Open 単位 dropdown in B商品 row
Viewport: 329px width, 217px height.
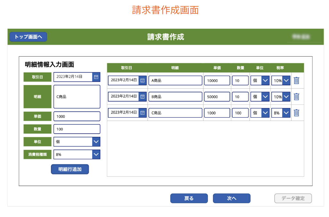(x=265, y=97)
